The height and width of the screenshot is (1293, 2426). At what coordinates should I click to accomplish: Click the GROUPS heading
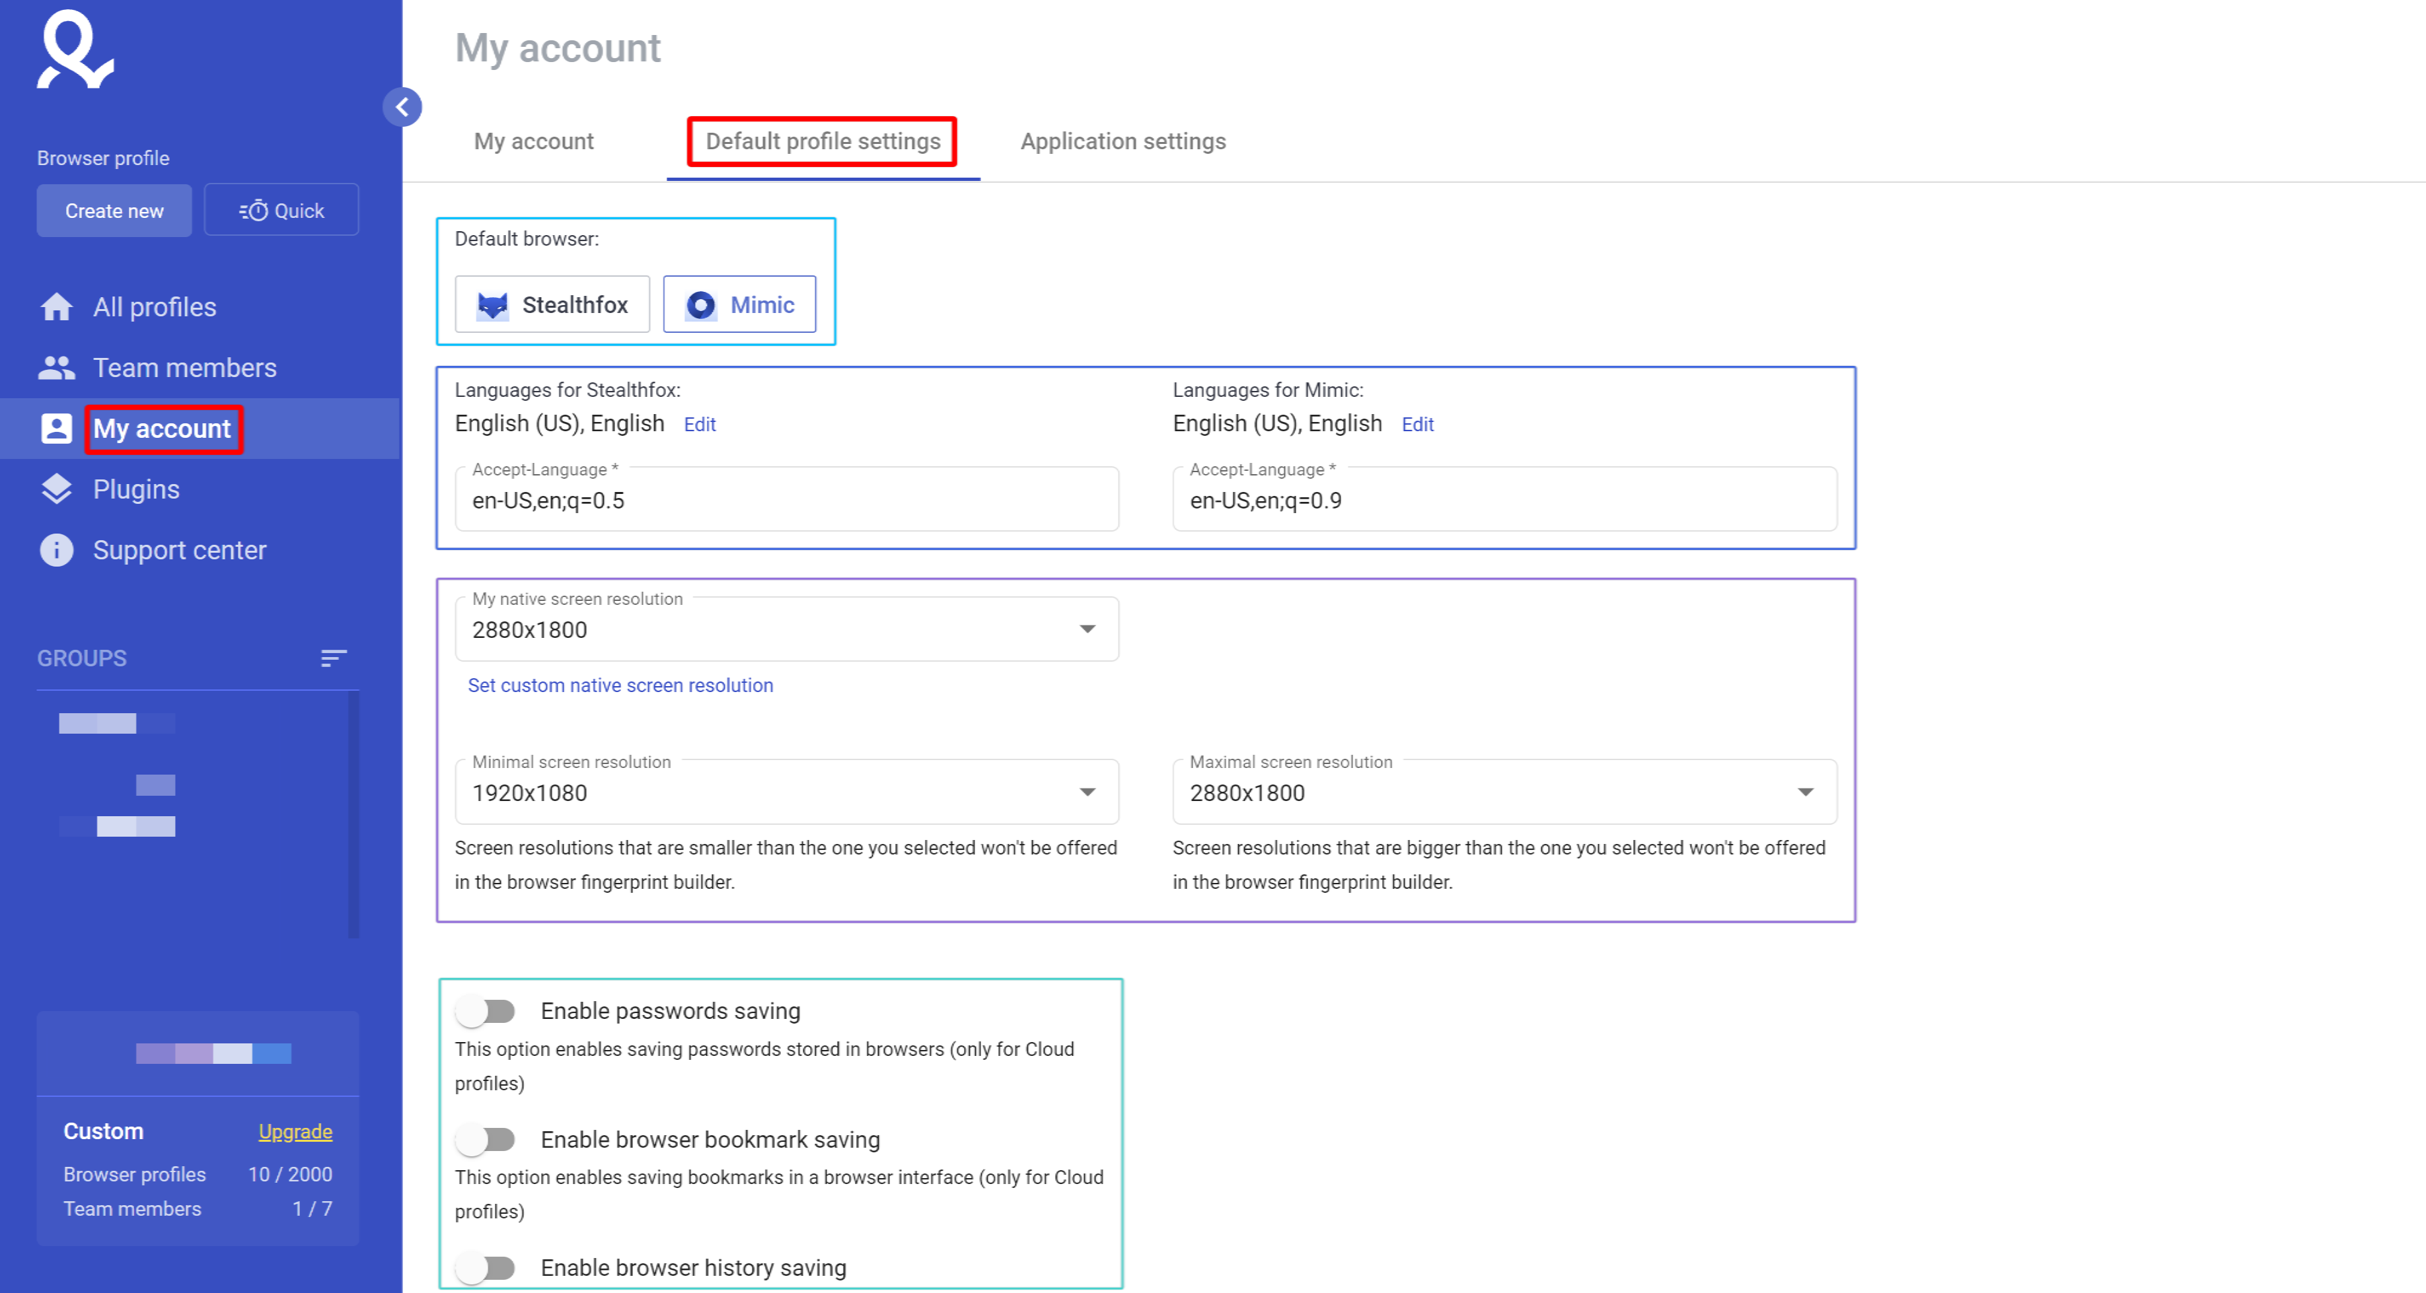pos(82,658)
